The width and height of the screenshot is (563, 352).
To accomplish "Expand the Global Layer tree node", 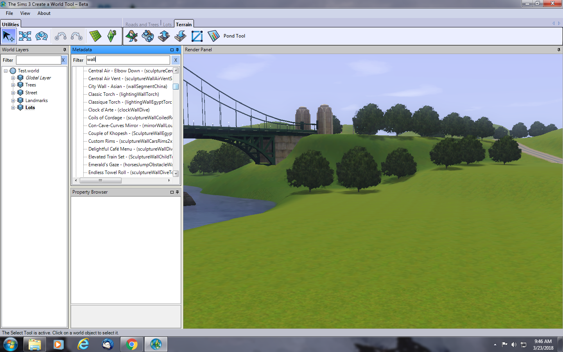I will pyautogui.click(x=13, y=78).
